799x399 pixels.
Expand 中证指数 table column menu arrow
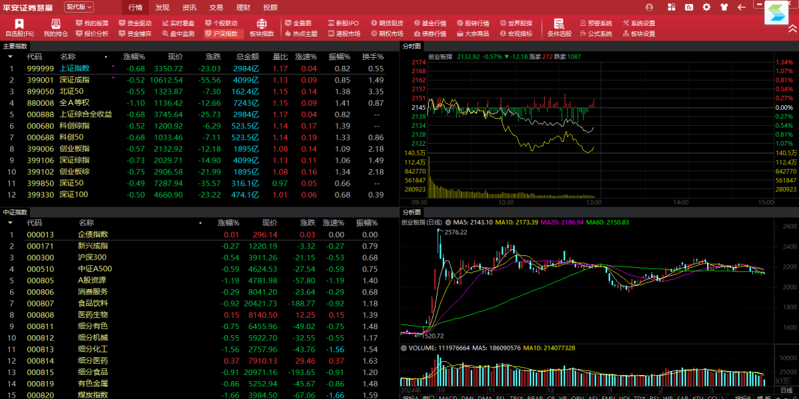(10, 223)
